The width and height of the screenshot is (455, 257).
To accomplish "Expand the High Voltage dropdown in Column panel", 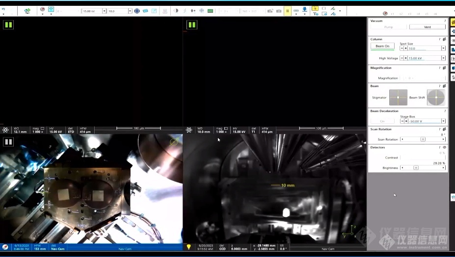I will pos(443,58).
